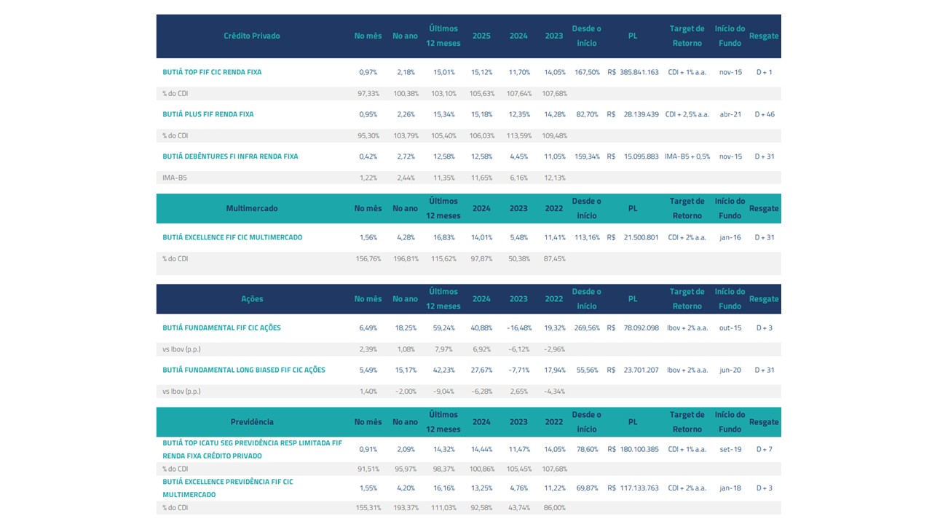The image size is (932, 524).
Task: Click Target de Retorno header in Previdência section
Action: 687,422
